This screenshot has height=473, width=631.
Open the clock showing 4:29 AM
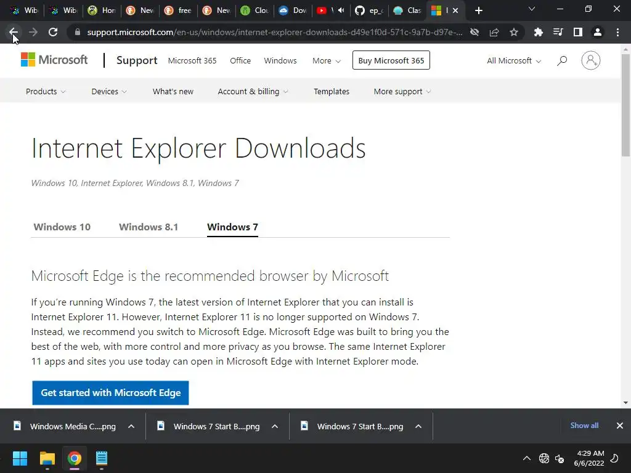click(589, 458)
